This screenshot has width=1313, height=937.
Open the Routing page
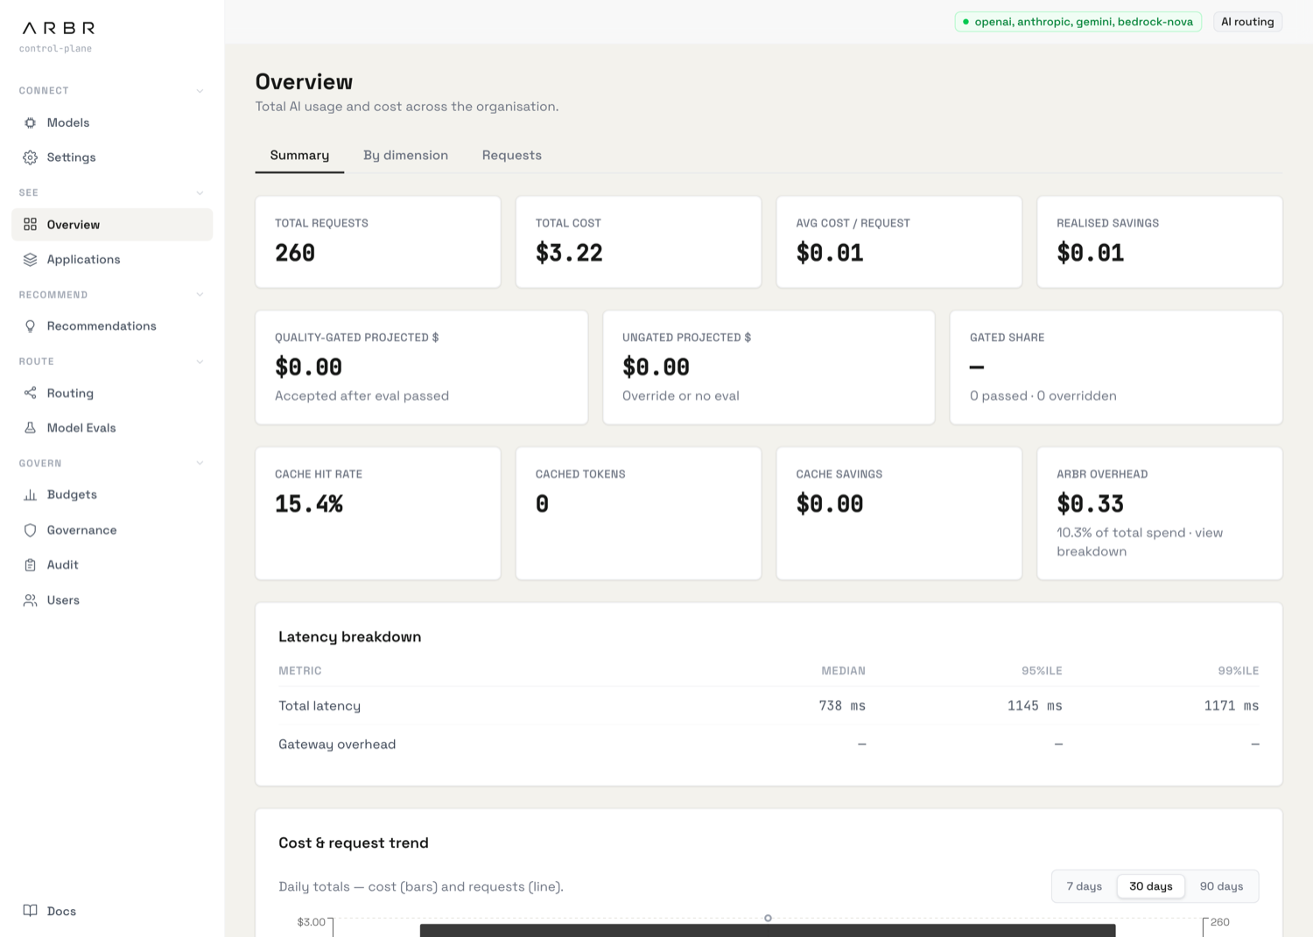112,394
